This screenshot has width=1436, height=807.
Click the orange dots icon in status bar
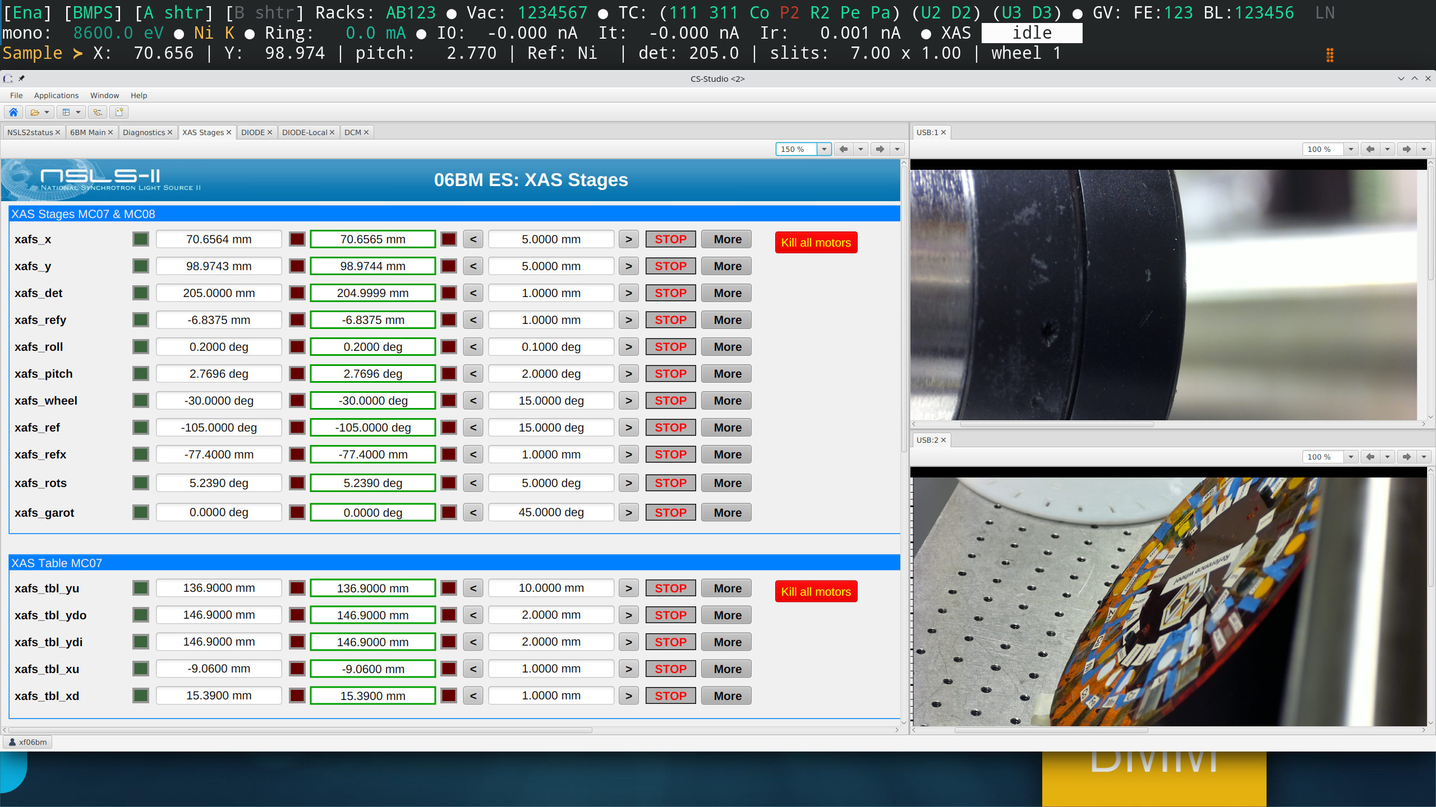(1330, 55)
